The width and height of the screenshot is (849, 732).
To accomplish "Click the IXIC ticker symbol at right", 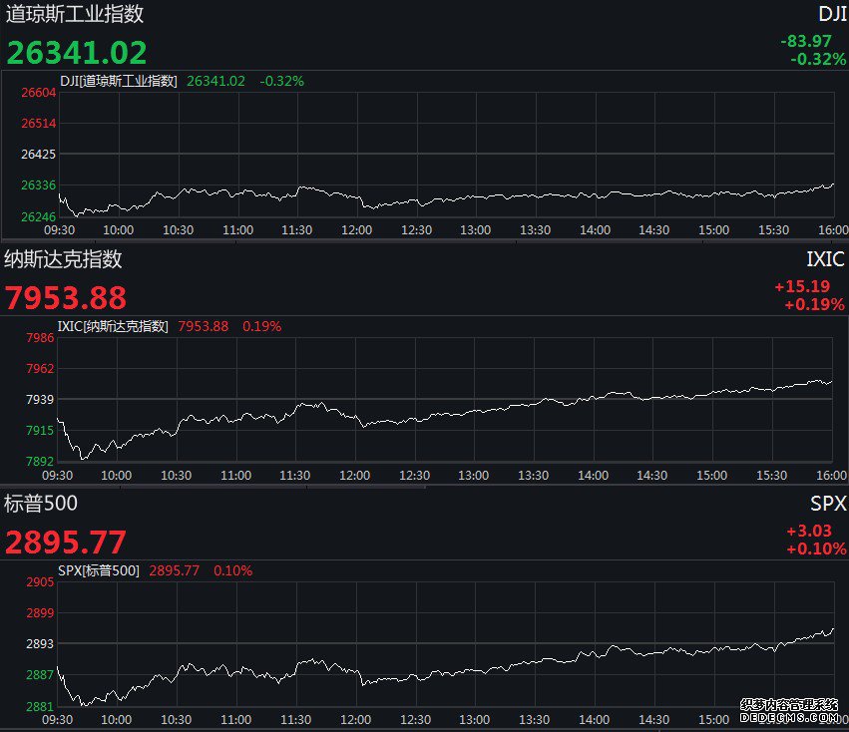I will pos(825,259).
